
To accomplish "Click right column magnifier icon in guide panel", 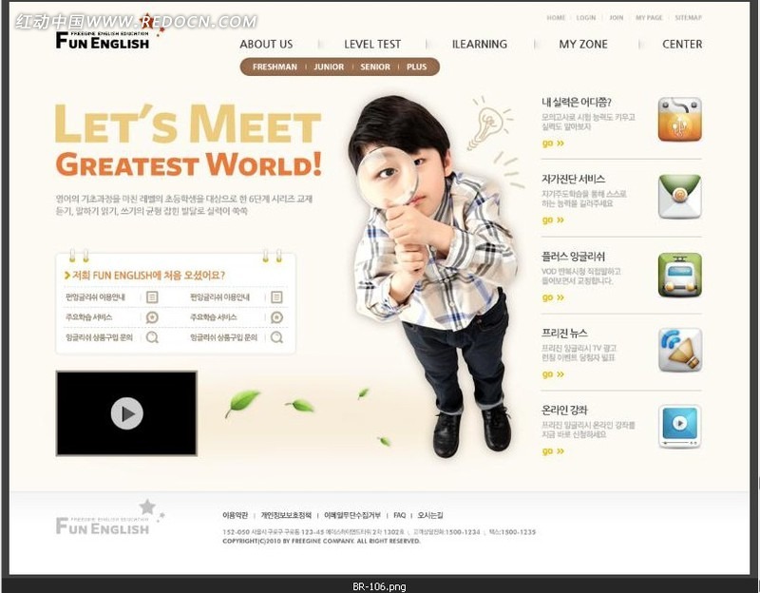I will point(276,337).
